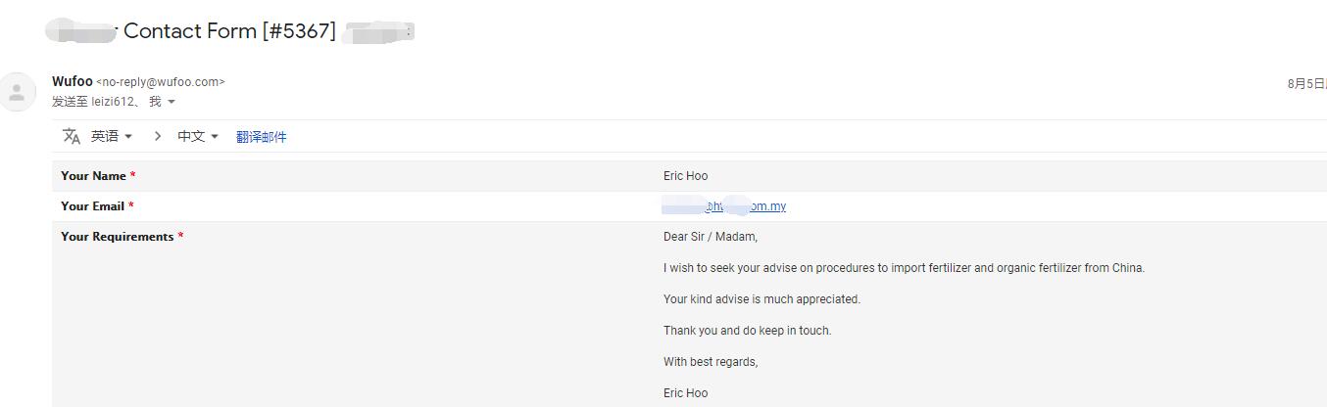The width and height of the screenshot is (1327, 407).
Task: Open the sender's .com.my email link
Action: tap(724, 206)
